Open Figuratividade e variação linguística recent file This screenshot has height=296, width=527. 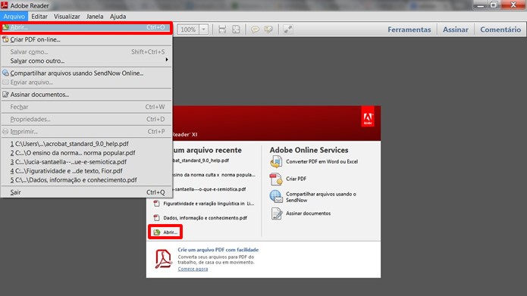[209, 204]
